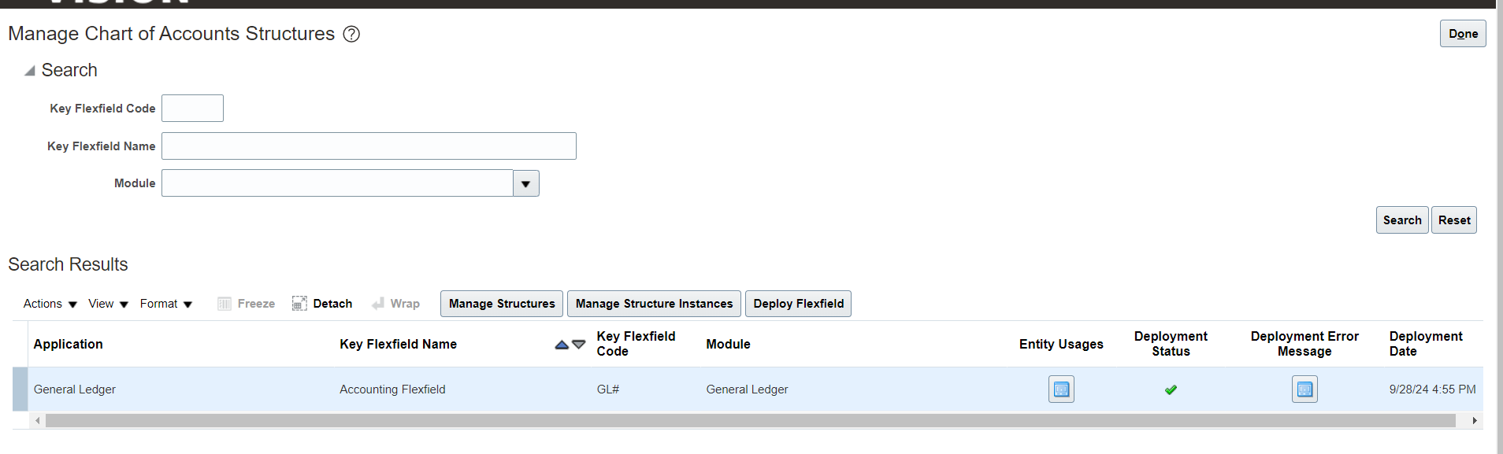The height and width of the screenshot is (454, 1503).
Task: Click in the Key Flexfield Code field
Action: click(192, 109)
